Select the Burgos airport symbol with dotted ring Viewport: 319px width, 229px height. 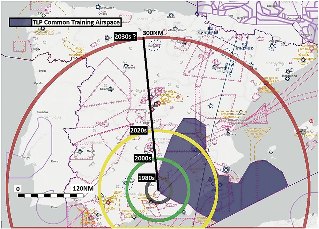pyautogui.click(x=155, y=45)
